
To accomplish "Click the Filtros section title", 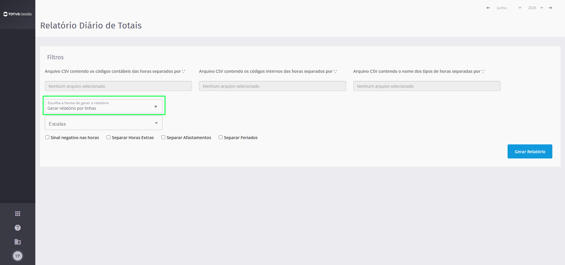I will 55,57.
